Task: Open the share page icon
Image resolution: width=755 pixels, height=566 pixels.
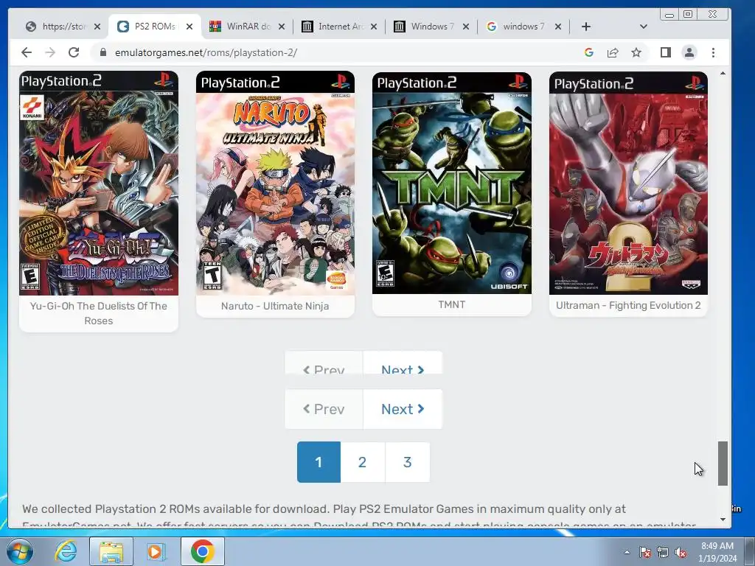Action: (x=613, y=52)
